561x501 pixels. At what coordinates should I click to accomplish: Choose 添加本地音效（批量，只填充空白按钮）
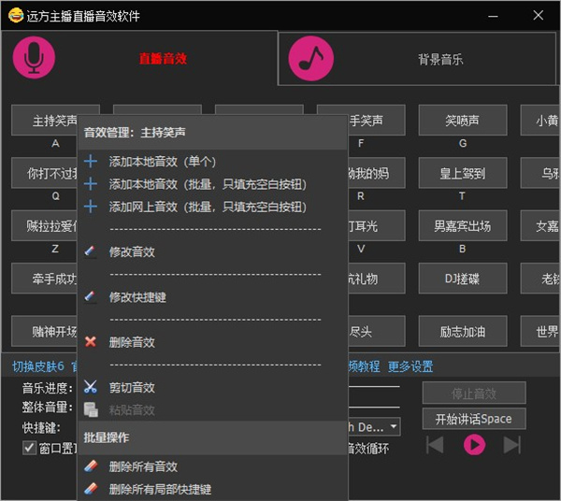212,184
